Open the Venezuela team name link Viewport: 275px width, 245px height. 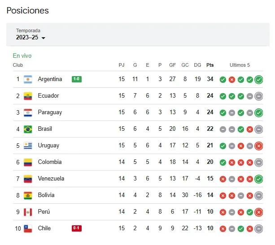coord(51,179)
